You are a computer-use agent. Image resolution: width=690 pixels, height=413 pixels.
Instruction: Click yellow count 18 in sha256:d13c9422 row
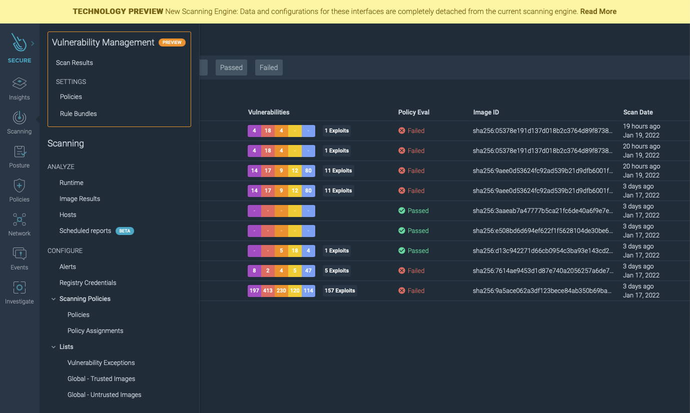[295, 250]
